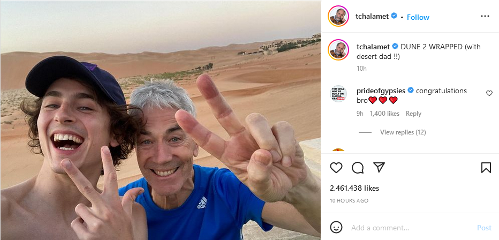
Task: Click the Post comment button
Action: (x=484, y=228)
